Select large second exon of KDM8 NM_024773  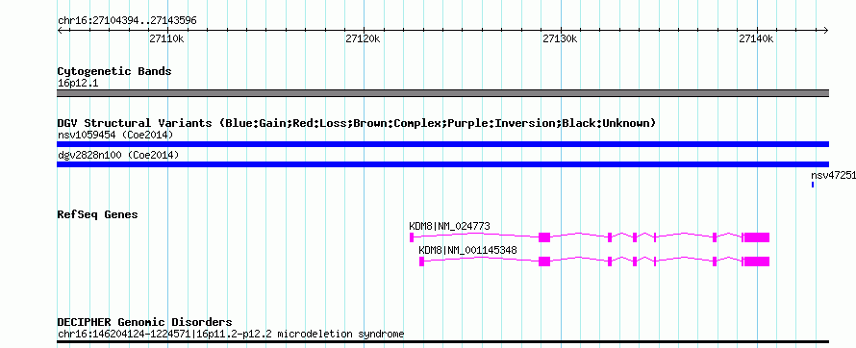point(544,237)
